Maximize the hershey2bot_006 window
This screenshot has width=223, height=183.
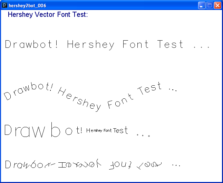tap(210, 6)
